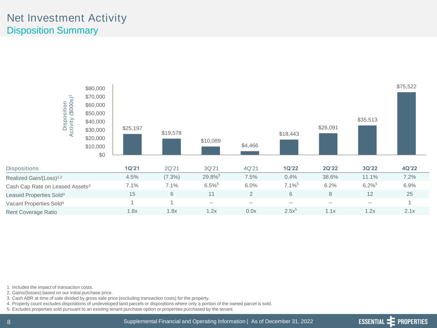The height and width of the screenshot is (328, 437).
Task: Select the 3Q'22 bar labeled $35,513
Action: click(367, 140)
